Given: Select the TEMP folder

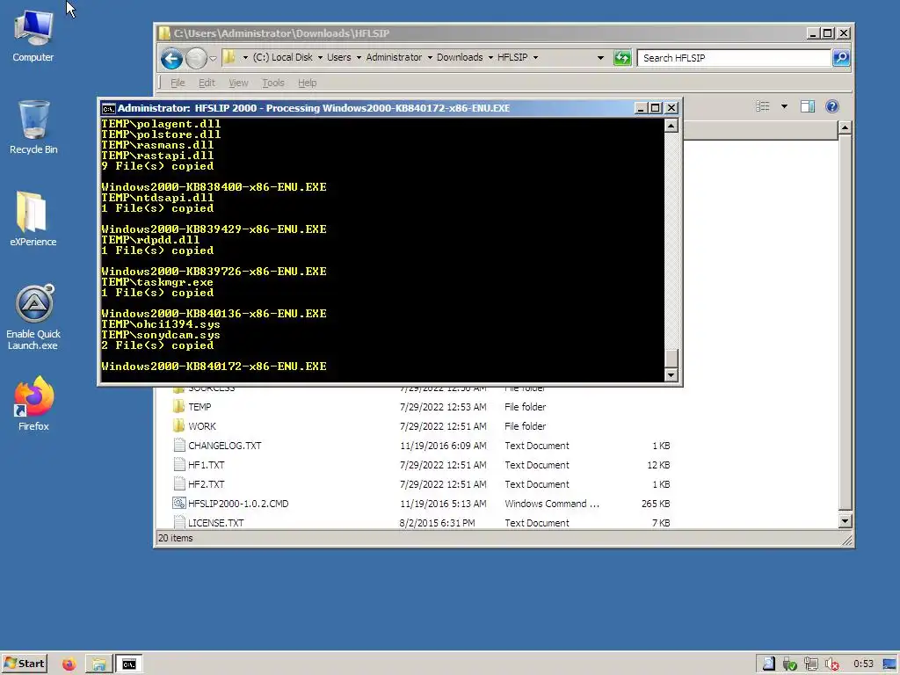Looking at the screenshot, I should click(x=200, y=407).
